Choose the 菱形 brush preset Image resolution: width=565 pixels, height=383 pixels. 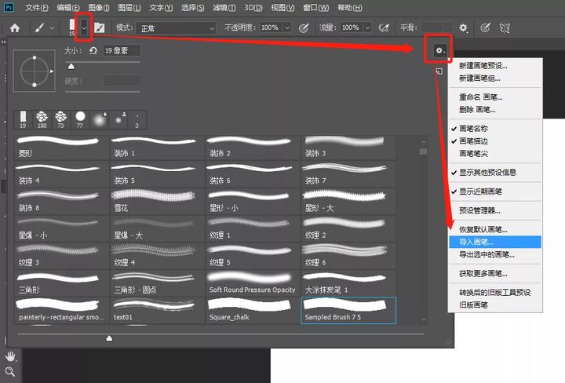tap(62, 147)
